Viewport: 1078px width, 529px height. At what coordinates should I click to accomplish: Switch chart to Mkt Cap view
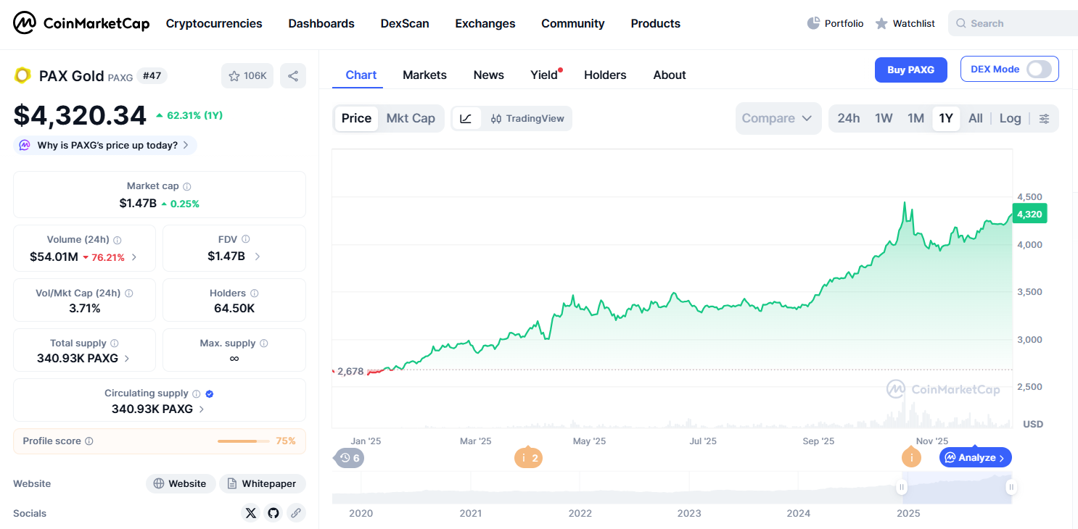(411, 118)
